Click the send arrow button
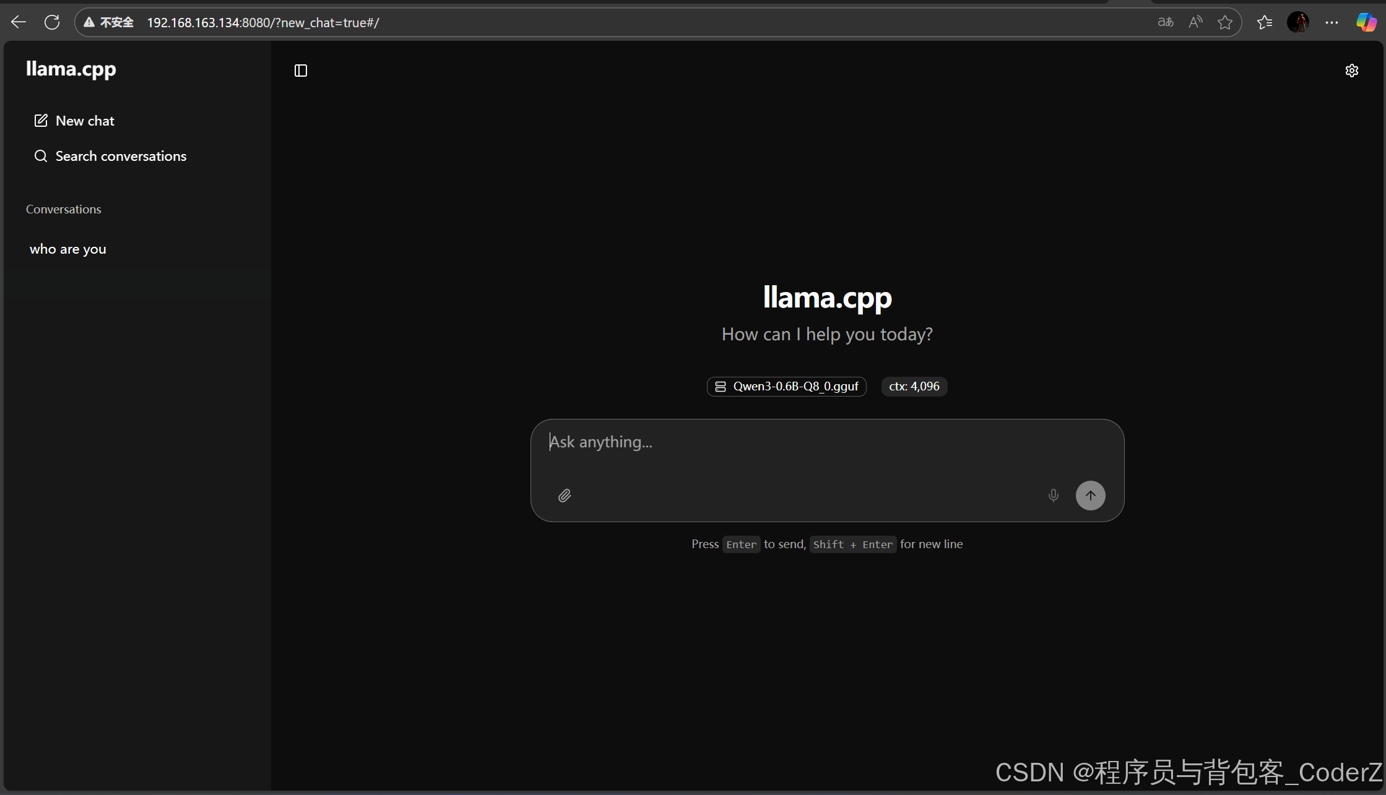The height and width of the screenshot is (795, 1386). tap(1090, 496)
